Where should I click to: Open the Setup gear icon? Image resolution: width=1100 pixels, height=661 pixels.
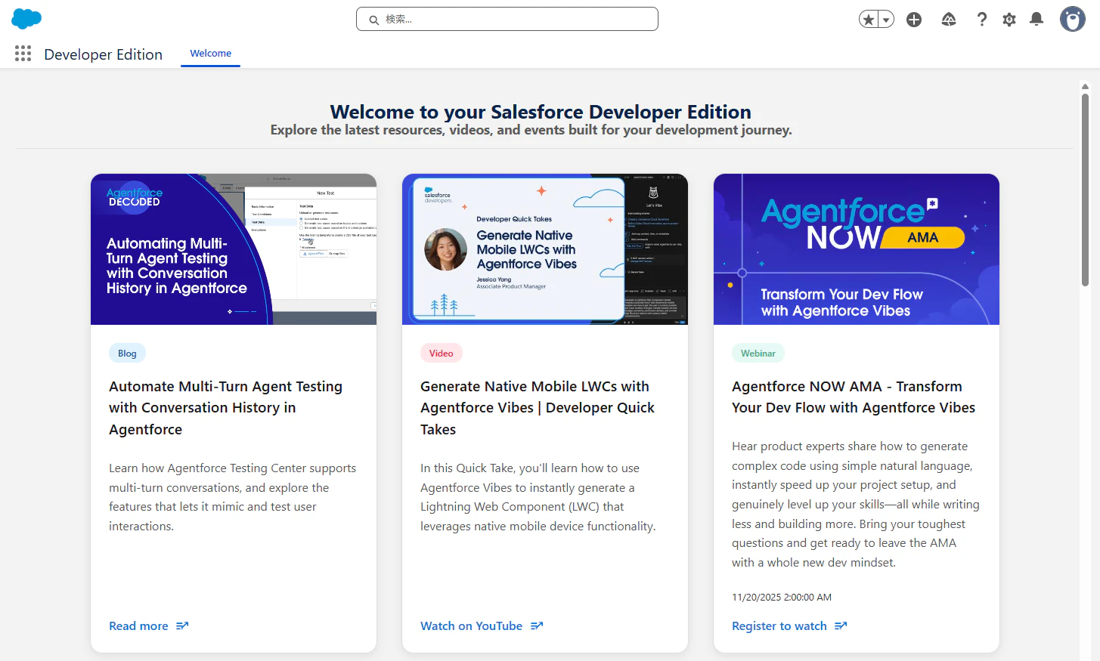(1009, 20)
